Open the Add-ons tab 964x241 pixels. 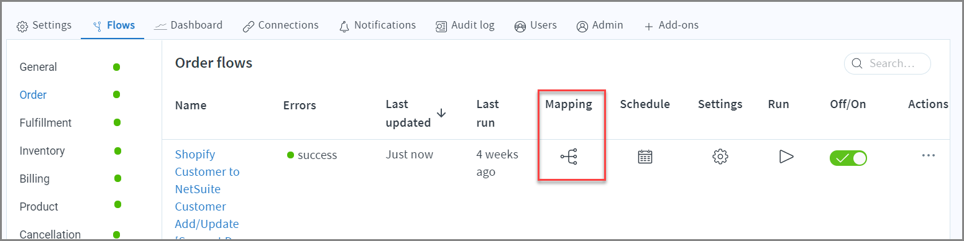pyautogui.click(x=671, y=25)
